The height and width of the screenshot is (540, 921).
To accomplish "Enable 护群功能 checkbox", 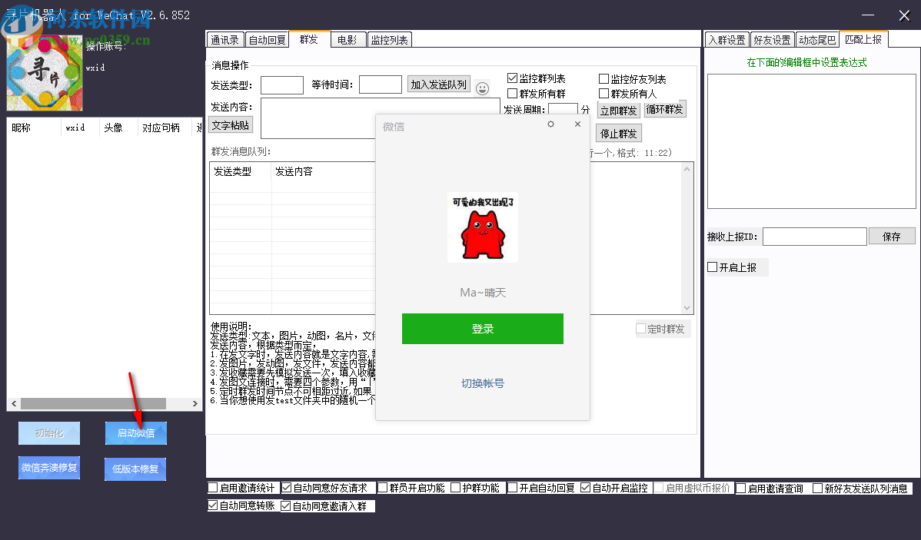I will click(455, 488).
